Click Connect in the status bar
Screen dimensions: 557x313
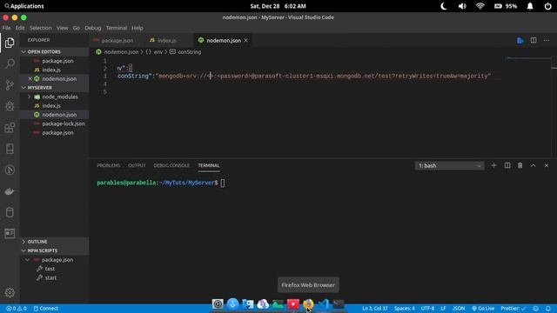(x=46, y=309)
